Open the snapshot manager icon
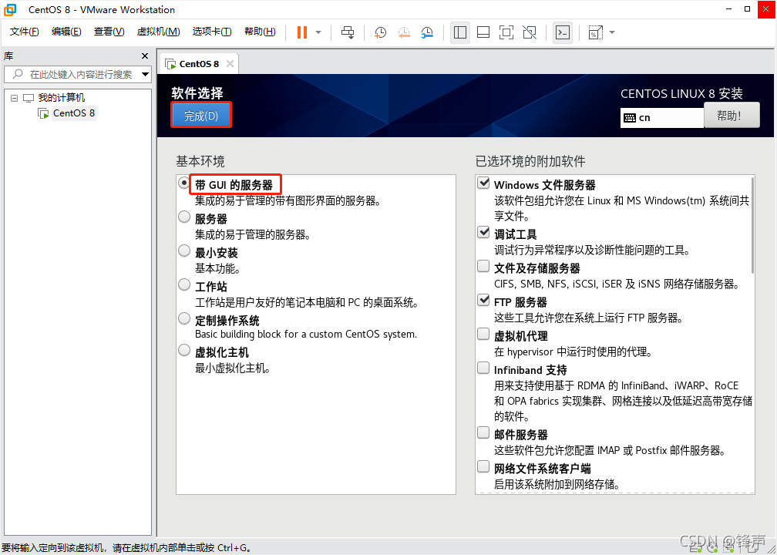 [427, 32]
